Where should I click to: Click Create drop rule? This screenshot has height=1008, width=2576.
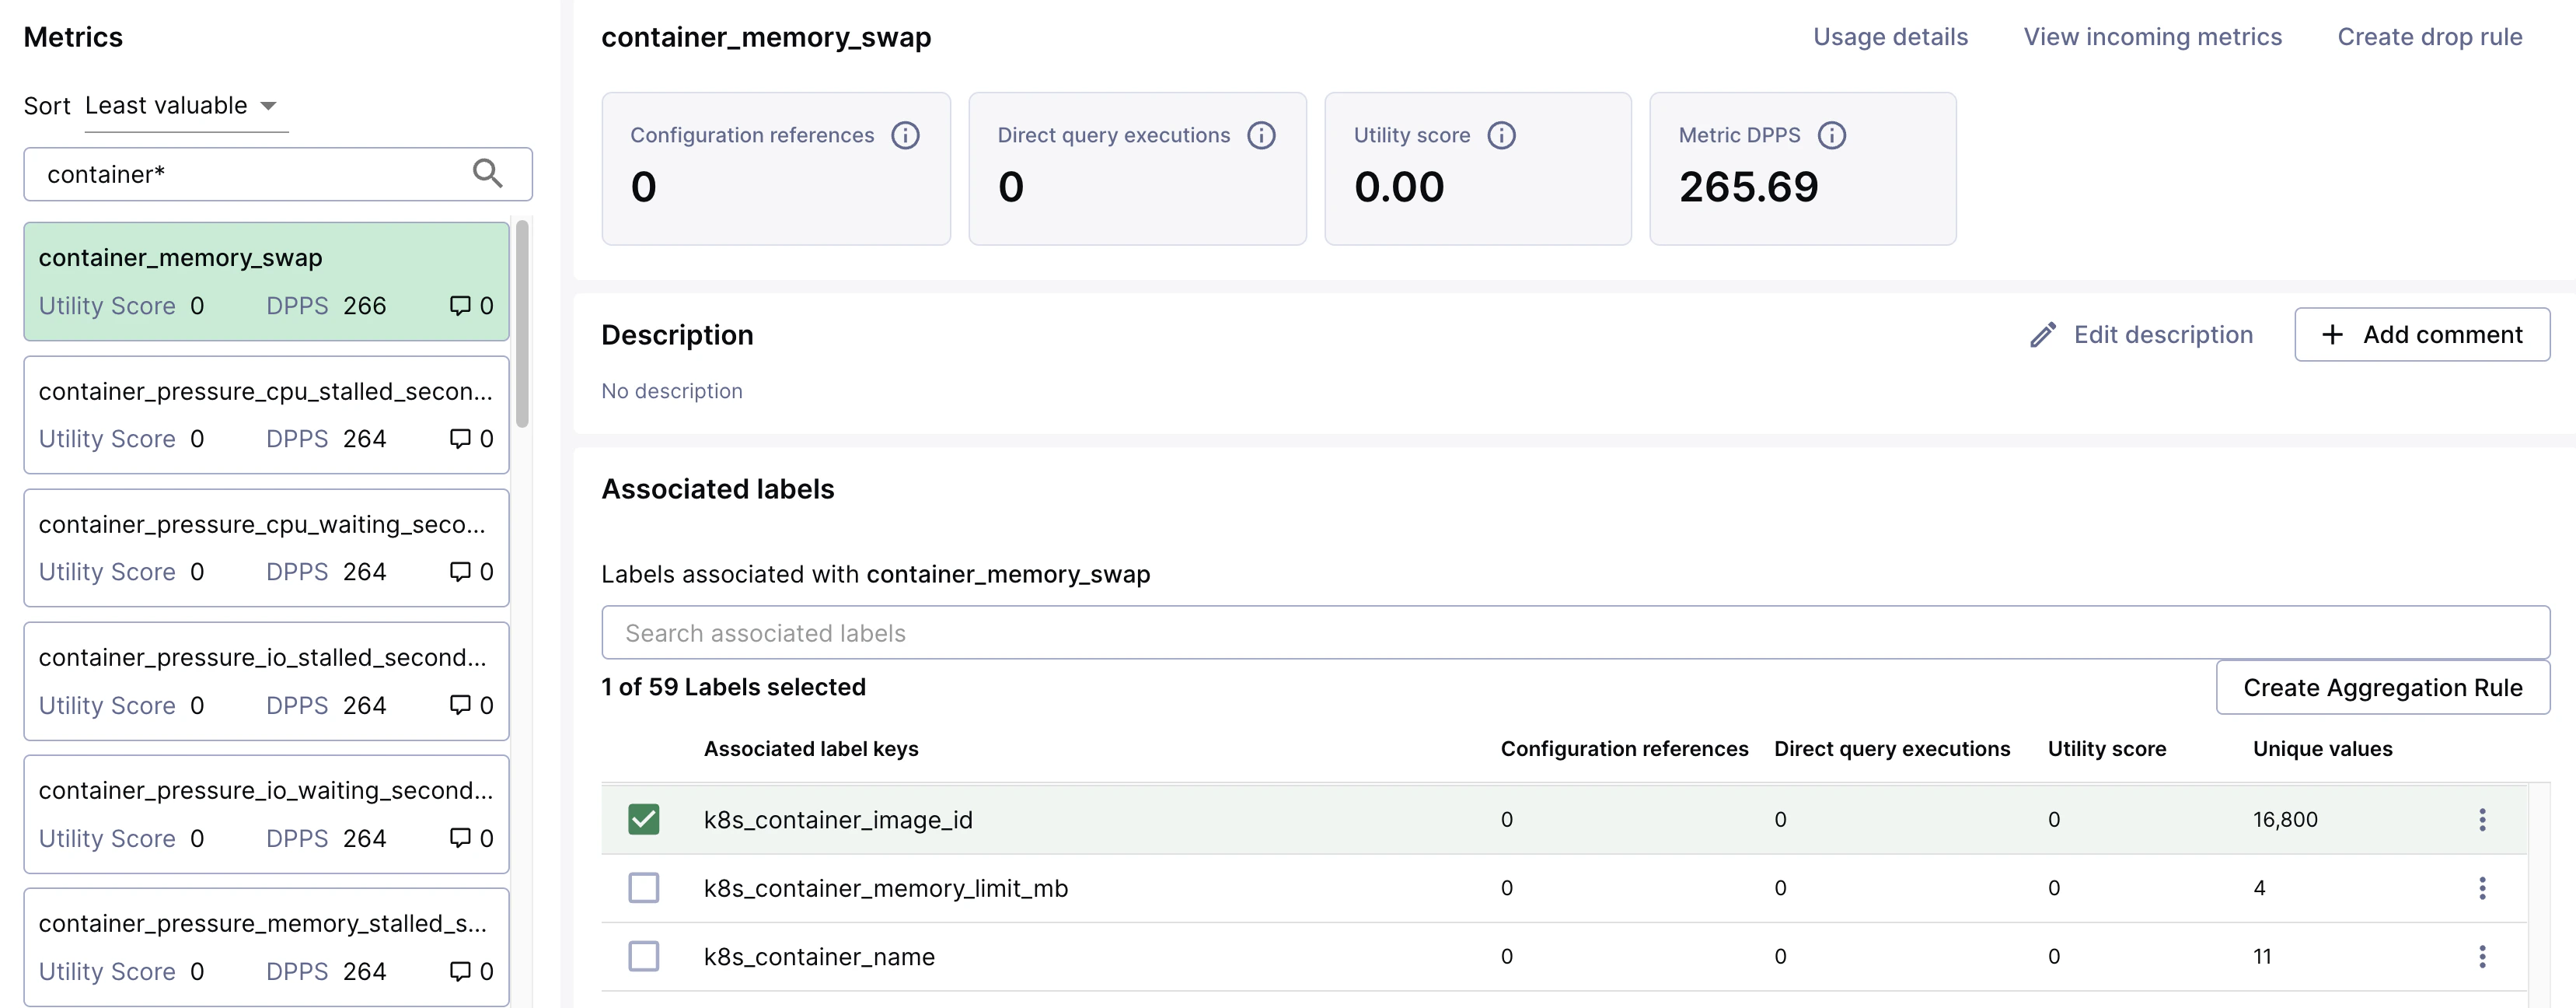[x=2429, y=37]
